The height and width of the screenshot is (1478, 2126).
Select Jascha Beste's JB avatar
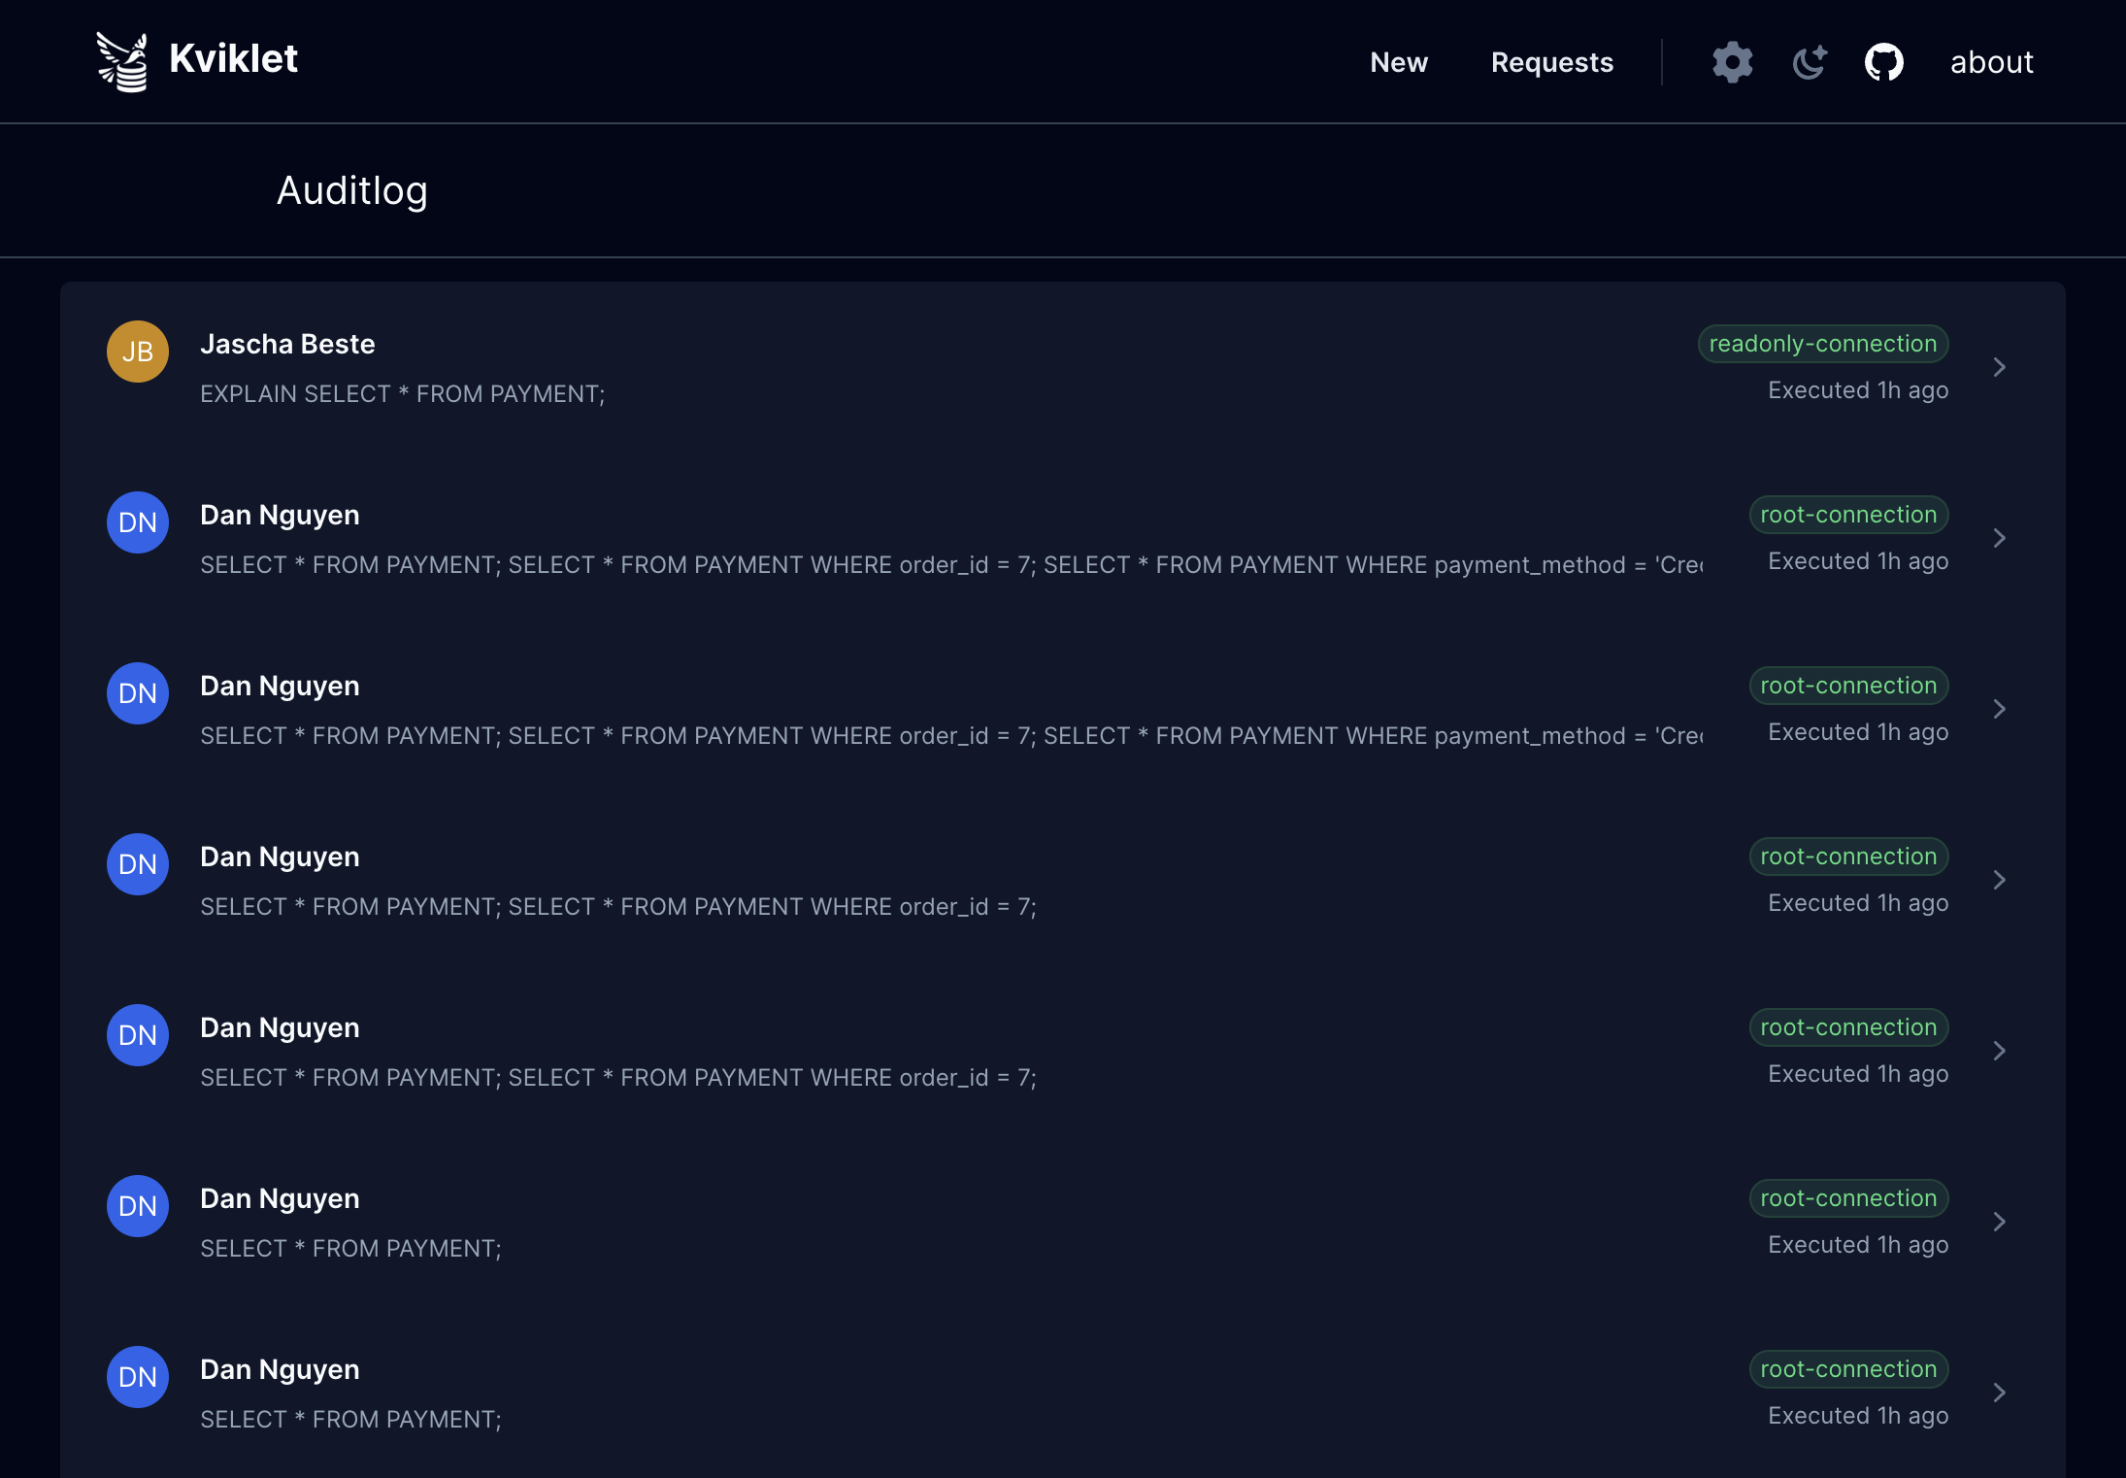click(136, 351)
